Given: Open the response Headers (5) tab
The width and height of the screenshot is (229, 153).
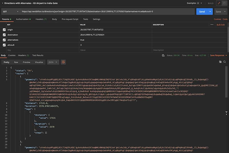Looking at the screenshot, I should pyautogui.click(x=23, y=55).
